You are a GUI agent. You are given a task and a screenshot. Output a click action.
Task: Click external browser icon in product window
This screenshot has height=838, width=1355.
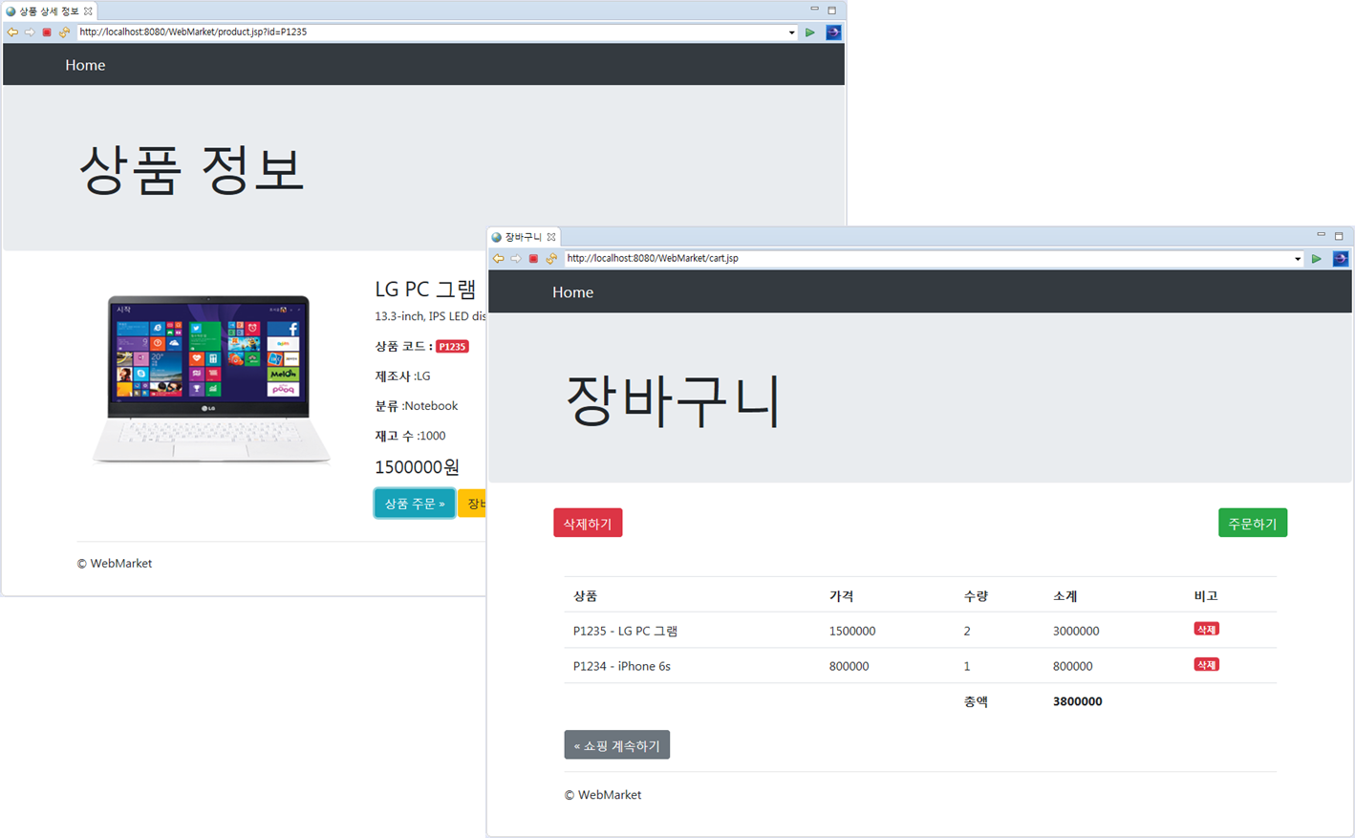point(833,32)
